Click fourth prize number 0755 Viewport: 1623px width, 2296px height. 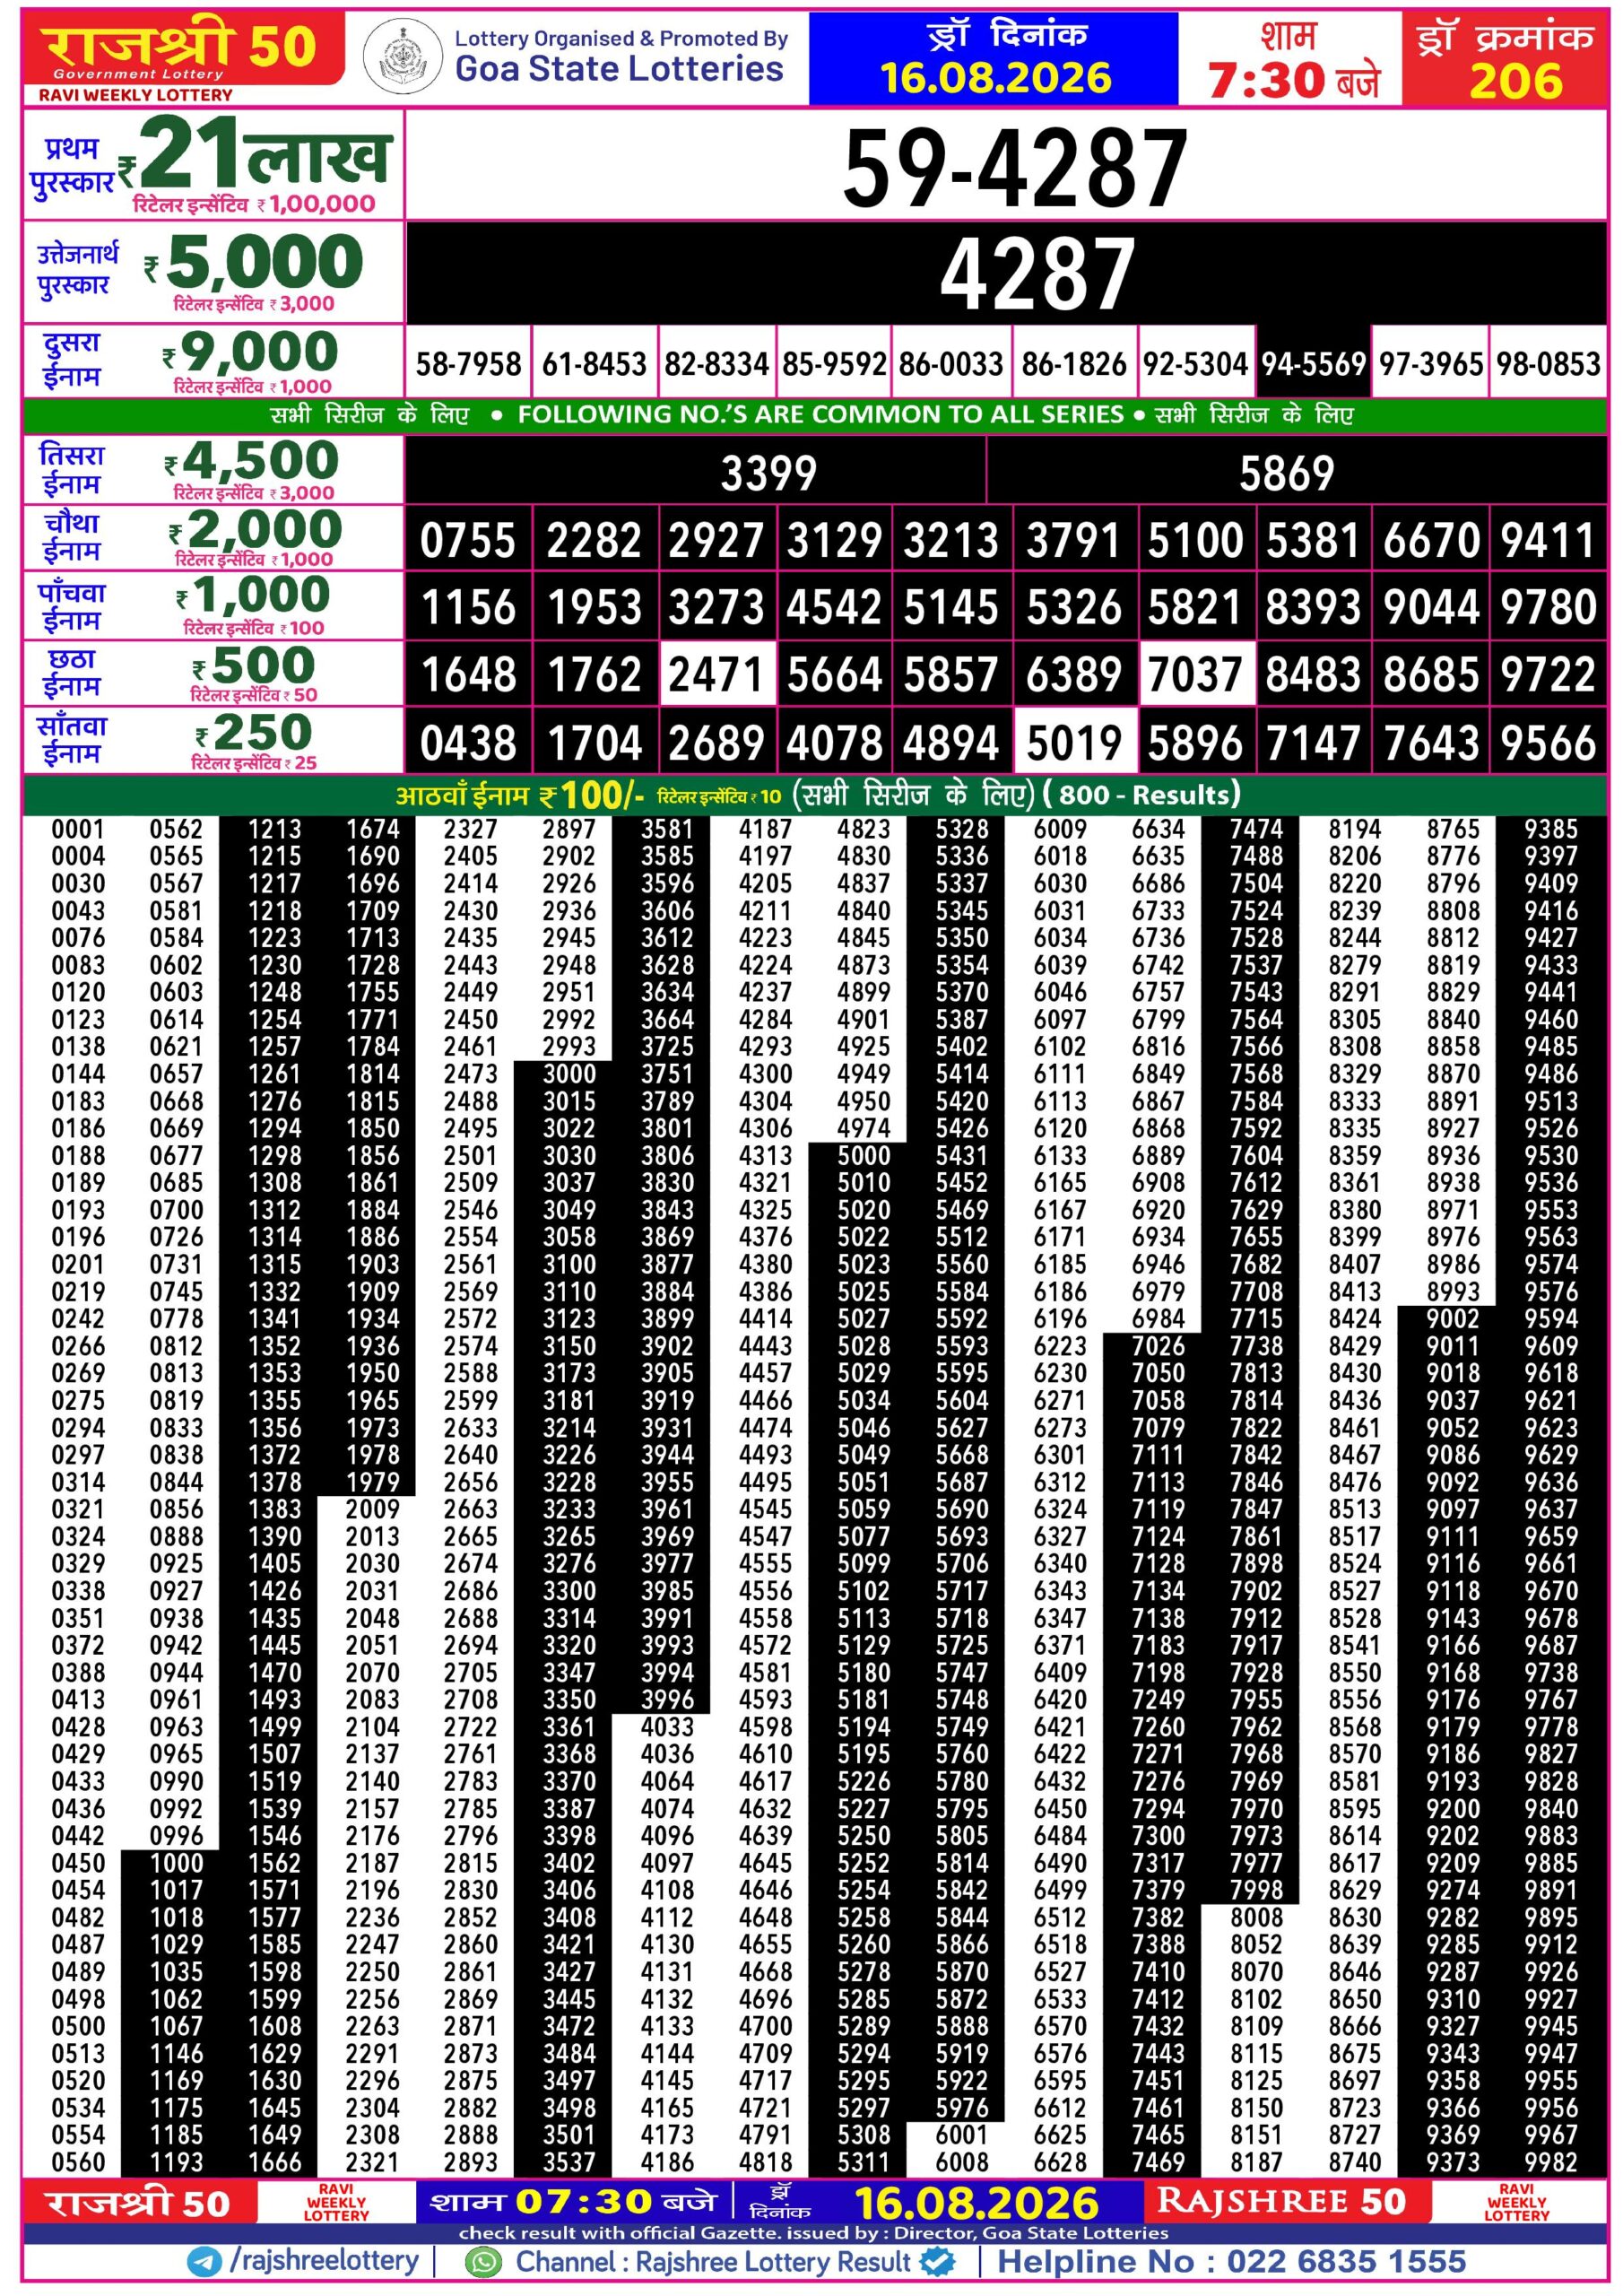468,541
